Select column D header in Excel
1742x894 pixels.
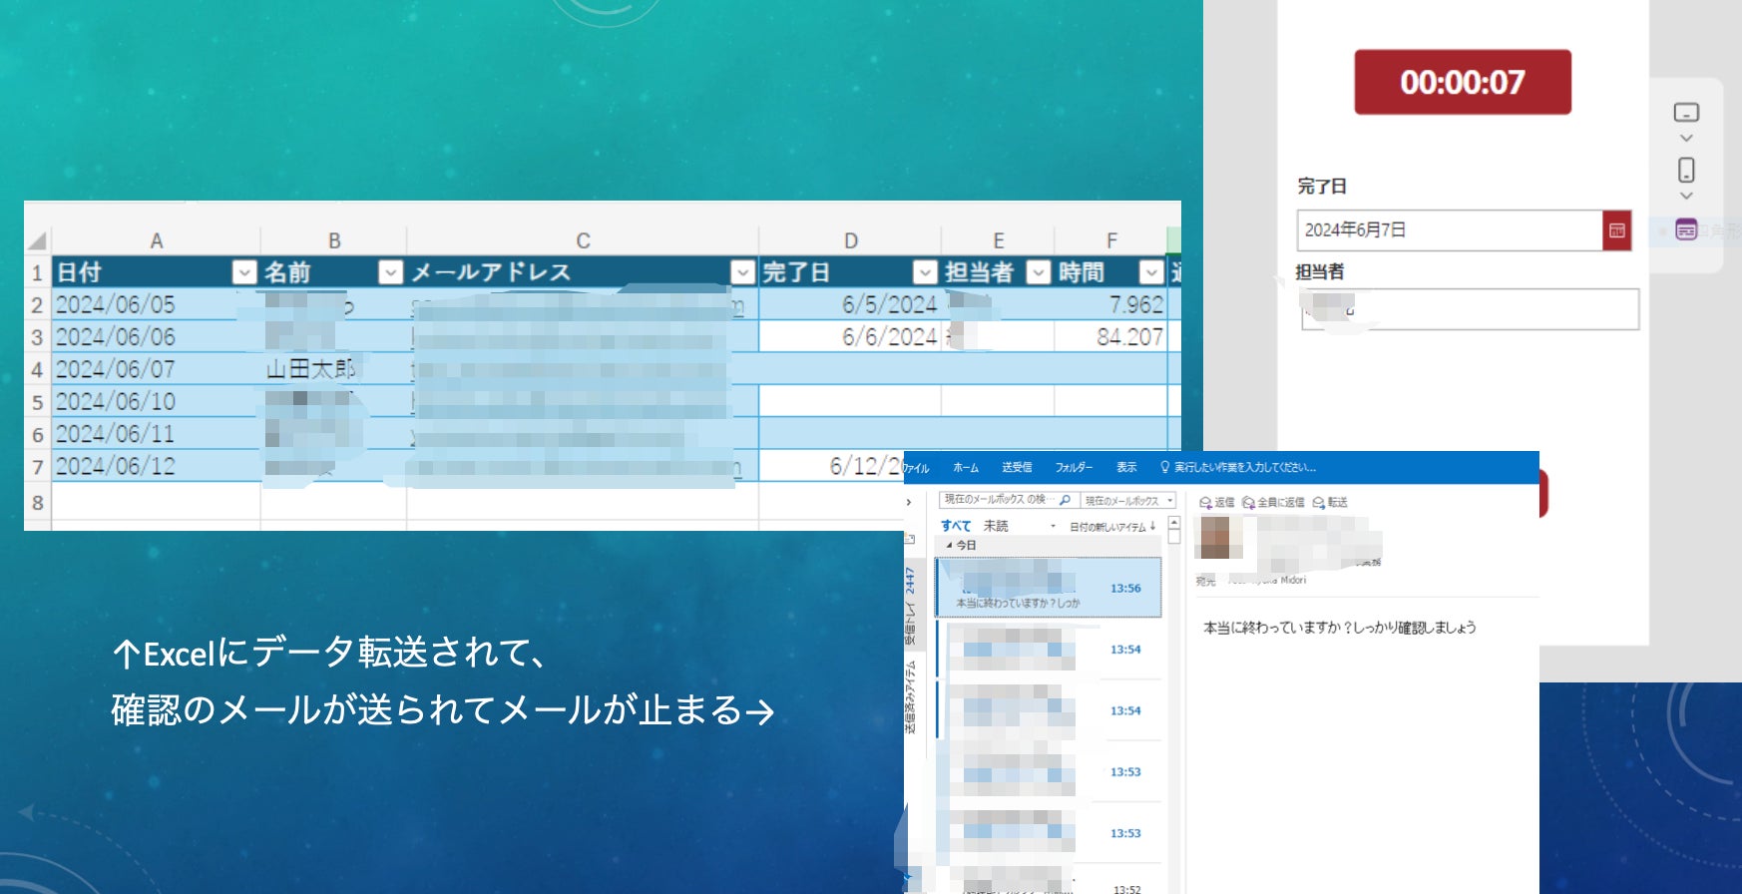(850, 240)
